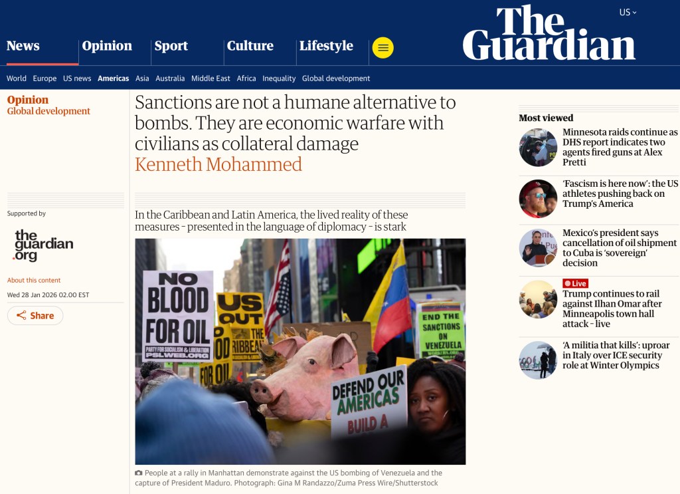Open the Lifestyle section tab
Image resolution: width=680 pixels, height=494 pixels.
pos(326,46)
